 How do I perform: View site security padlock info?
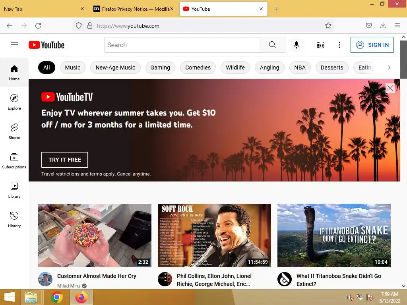[x=90, y=25]
